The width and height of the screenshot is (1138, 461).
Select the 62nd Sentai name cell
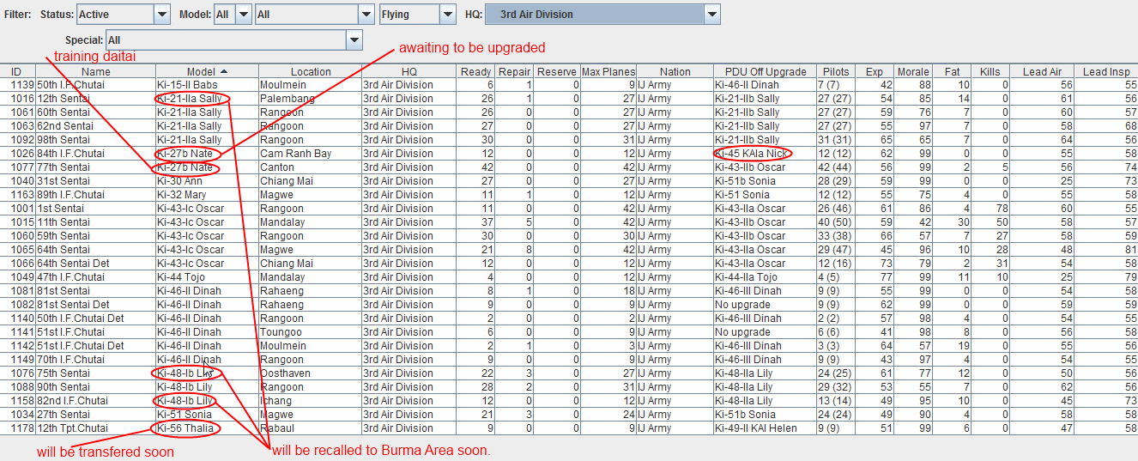pos(95,126)
